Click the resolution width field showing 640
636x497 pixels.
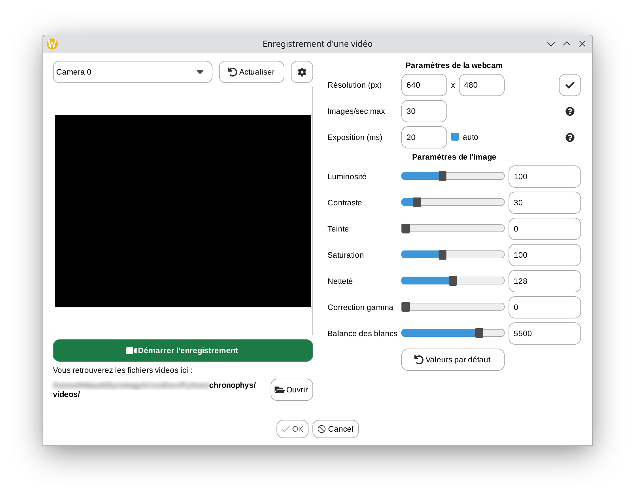coord(424,85)
